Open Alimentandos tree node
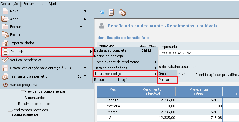Screen dimensions: 239x122 [35, 98]
